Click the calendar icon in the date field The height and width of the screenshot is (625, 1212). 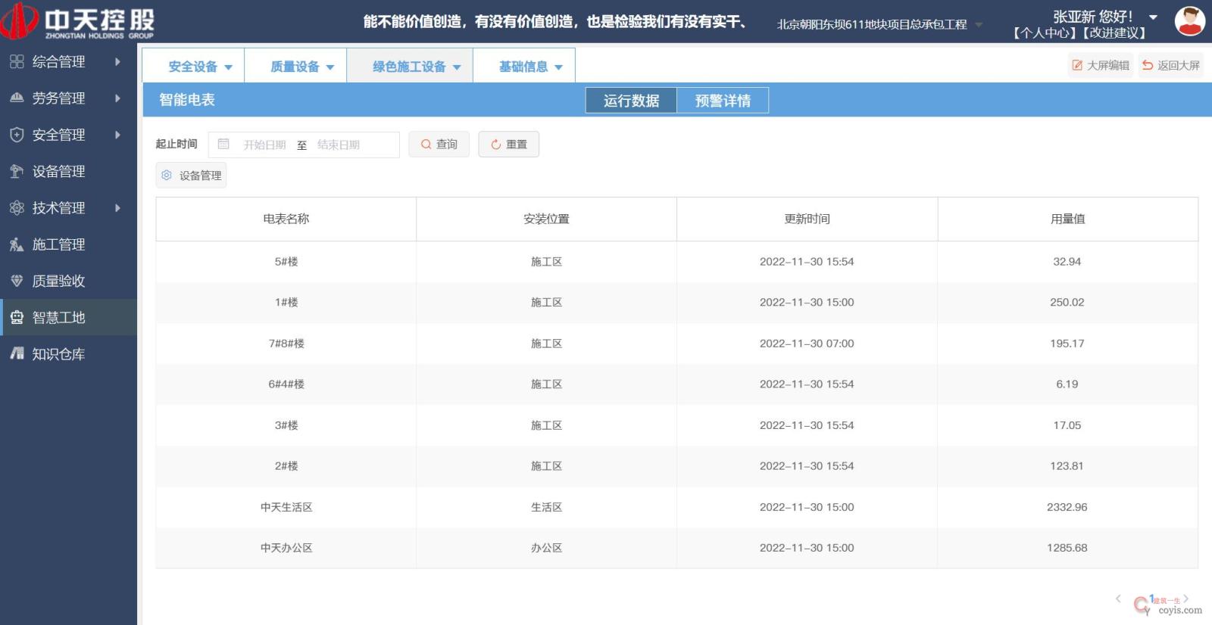pyautogui.click(x=223, y=144)
